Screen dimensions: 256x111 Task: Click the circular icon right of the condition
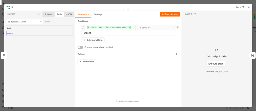[x=178, y=27]
